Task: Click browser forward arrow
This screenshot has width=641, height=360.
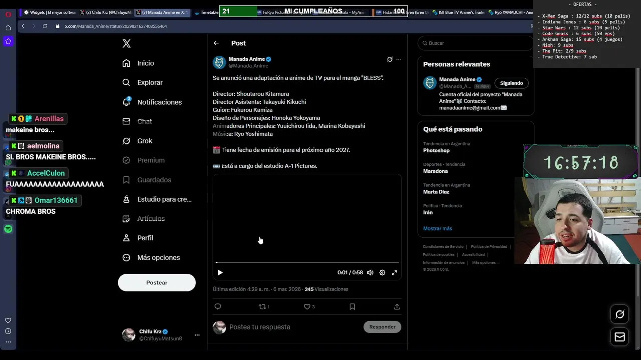Action: pos(34,26)
